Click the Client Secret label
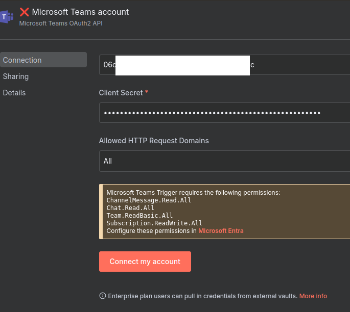Viewport: 350px width, 312px height. pos(121,93)
